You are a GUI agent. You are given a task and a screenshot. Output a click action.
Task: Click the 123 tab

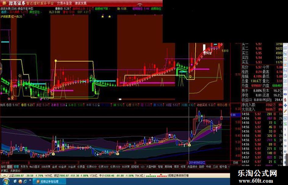(142, 167)
